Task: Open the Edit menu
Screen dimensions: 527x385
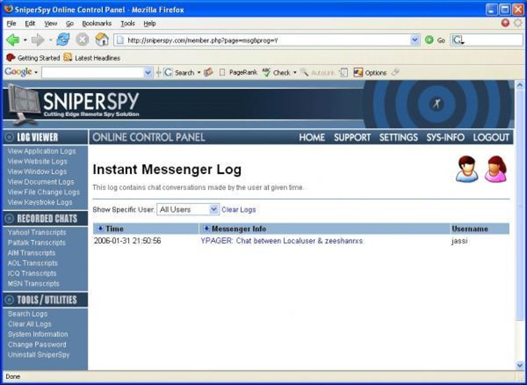Action: coord(30,24)
